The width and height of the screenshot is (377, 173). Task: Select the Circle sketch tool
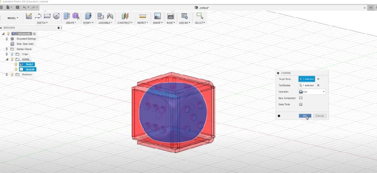click(x=56, y=16)
